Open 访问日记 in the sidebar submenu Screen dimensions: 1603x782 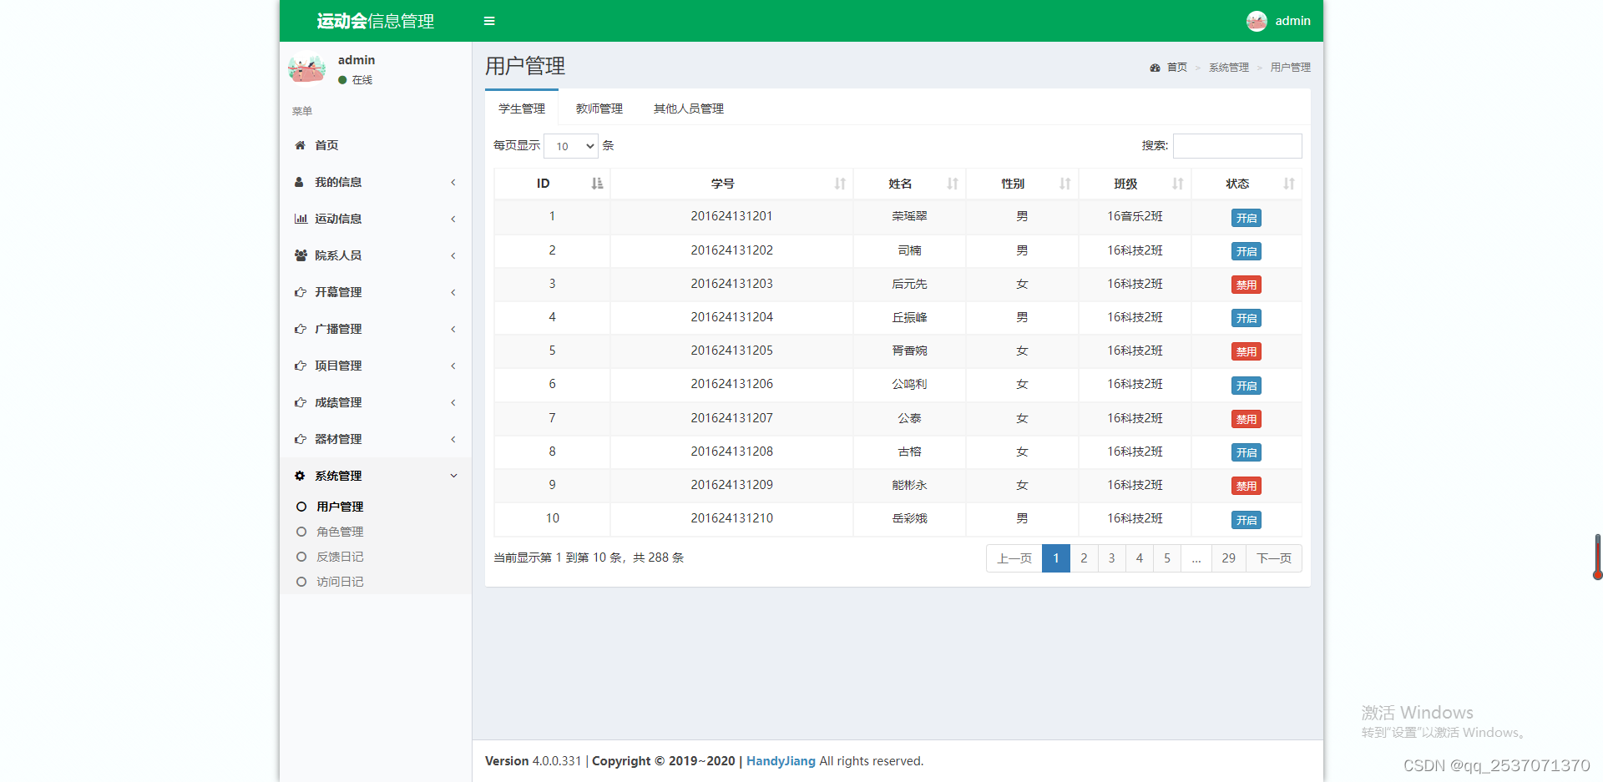pyautogui.click(x=340, y=582)
